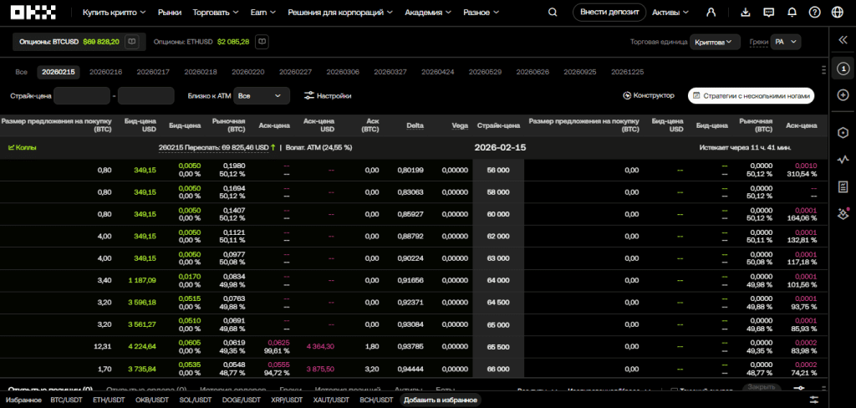Open the Конструктор tool
856x408 pixels.
click(649, 95)
